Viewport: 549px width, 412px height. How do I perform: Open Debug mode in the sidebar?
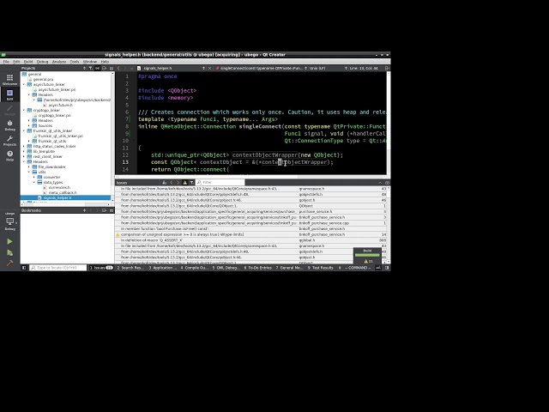(9, 125)
